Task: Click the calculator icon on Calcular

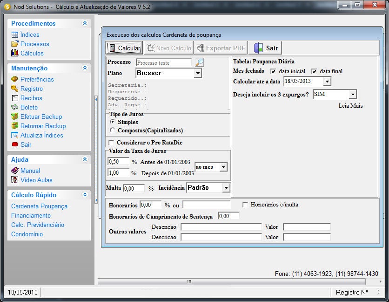Action: (x=112, y=48)
